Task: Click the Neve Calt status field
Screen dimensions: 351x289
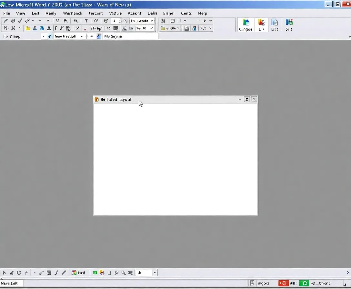Action: tap(12, 283)
